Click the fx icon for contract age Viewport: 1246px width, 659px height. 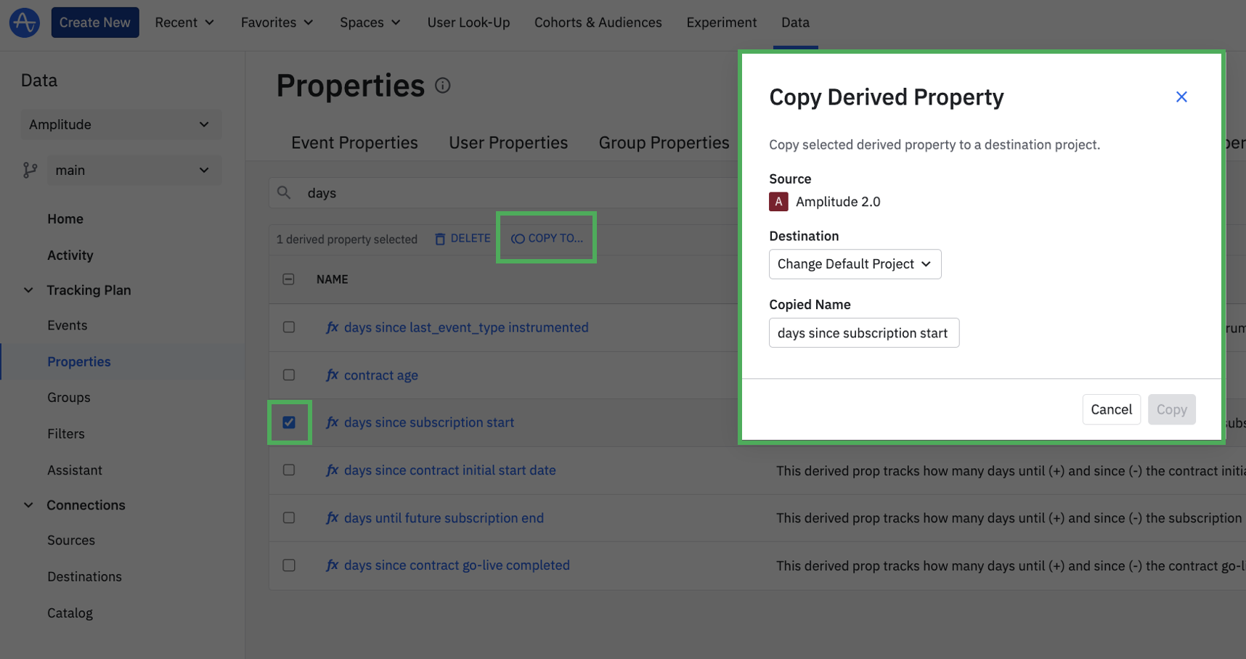[x=332, y=375]
